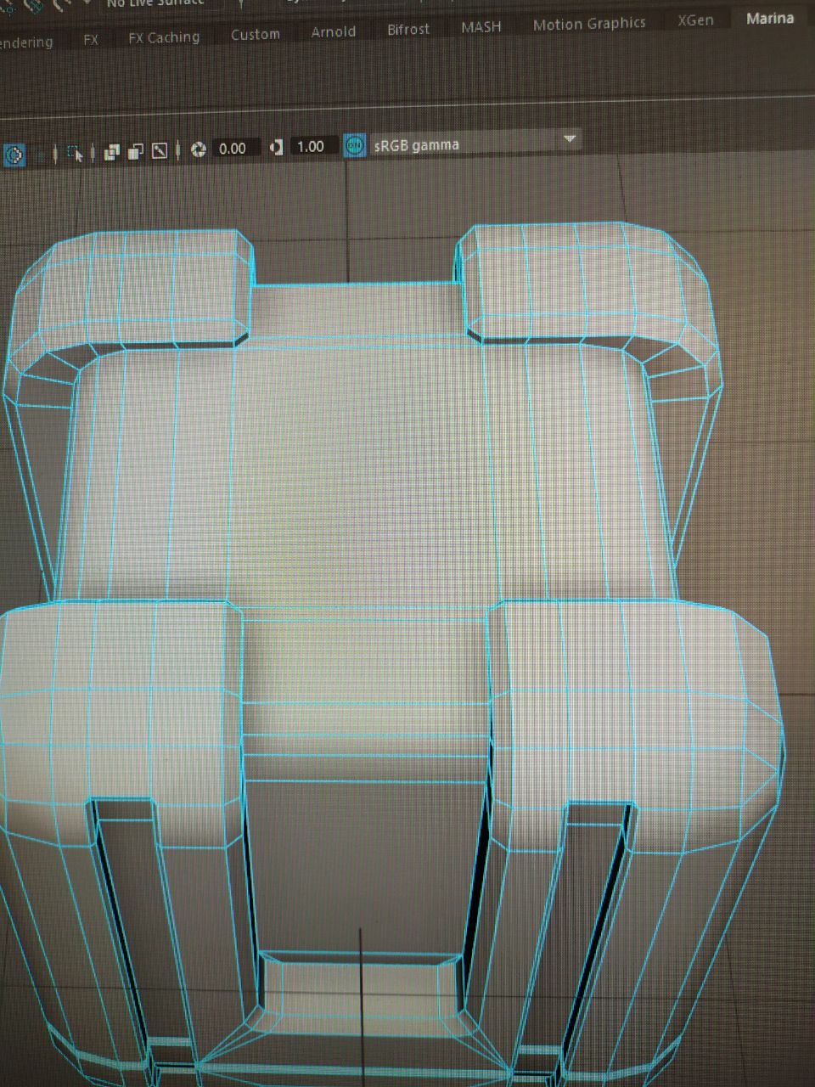The image size is (815, 1087).
Task: Select the Arnold shelf tab
Action: [333, 31]
